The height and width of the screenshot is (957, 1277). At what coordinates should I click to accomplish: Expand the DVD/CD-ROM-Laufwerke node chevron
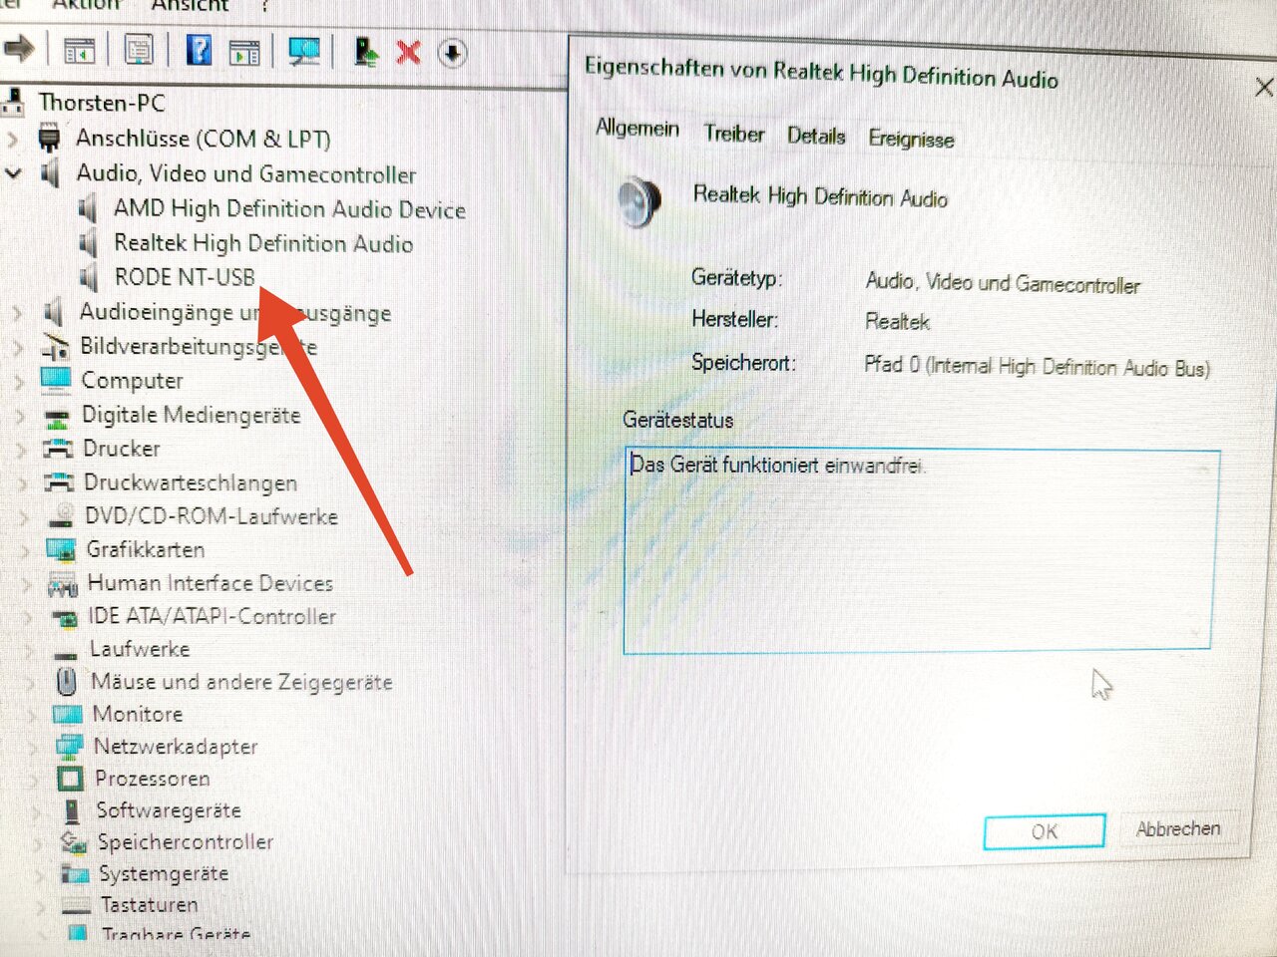[x=24, y=516]
